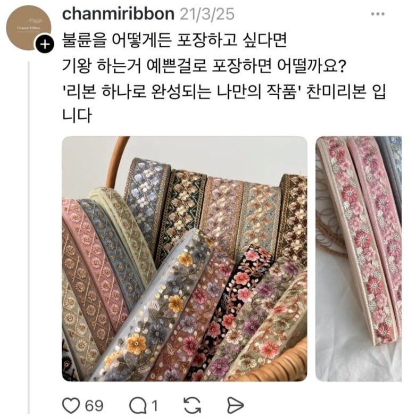View the pink floral ribbon photo
Screen dimensions: 408x418
[359, 258]
